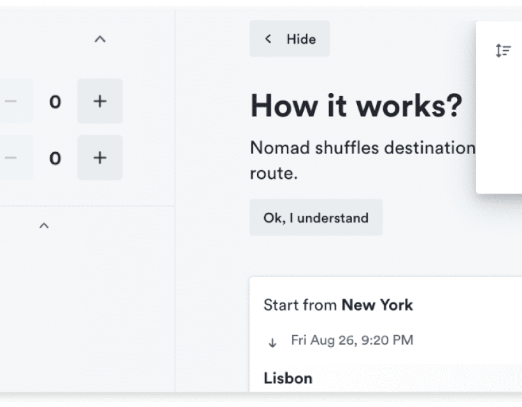Click the Fri Aug 26 departure time
The width and height of the screenshot is (522, 407).
[353, 340]
